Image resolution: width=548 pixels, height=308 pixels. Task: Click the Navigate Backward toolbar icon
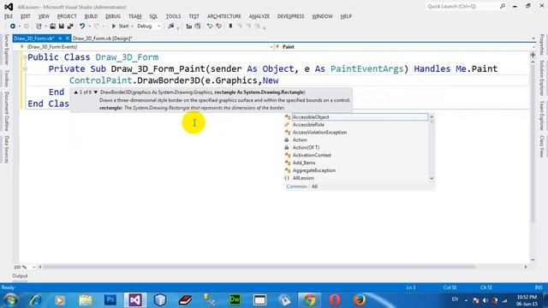[13, 27]
